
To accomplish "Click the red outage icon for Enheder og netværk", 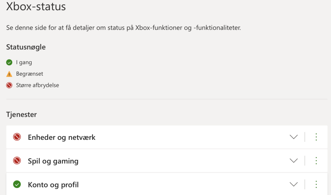I will [17, 137].
